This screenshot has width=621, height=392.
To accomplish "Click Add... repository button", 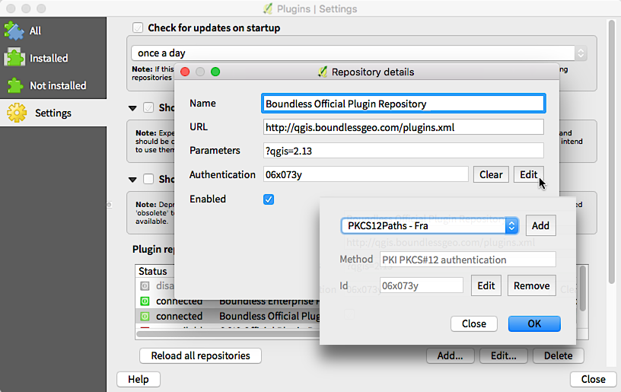I will [x=450, y=355].
